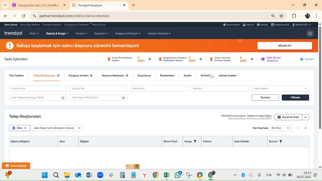Switch to İhtilaflı tab
The width and height of the screenshot is (322, 181).
coord(205,76)
